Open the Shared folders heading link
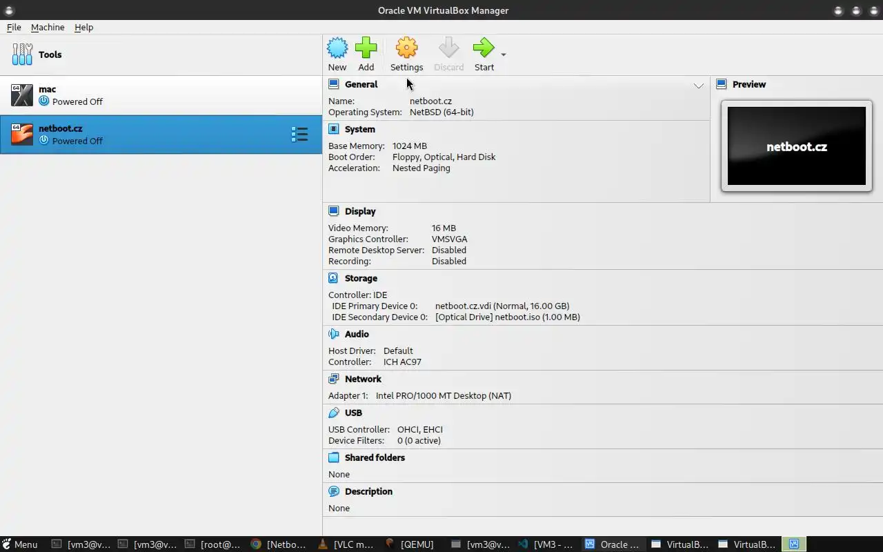Viewport: 883px width, 552px height. [375, 457]
